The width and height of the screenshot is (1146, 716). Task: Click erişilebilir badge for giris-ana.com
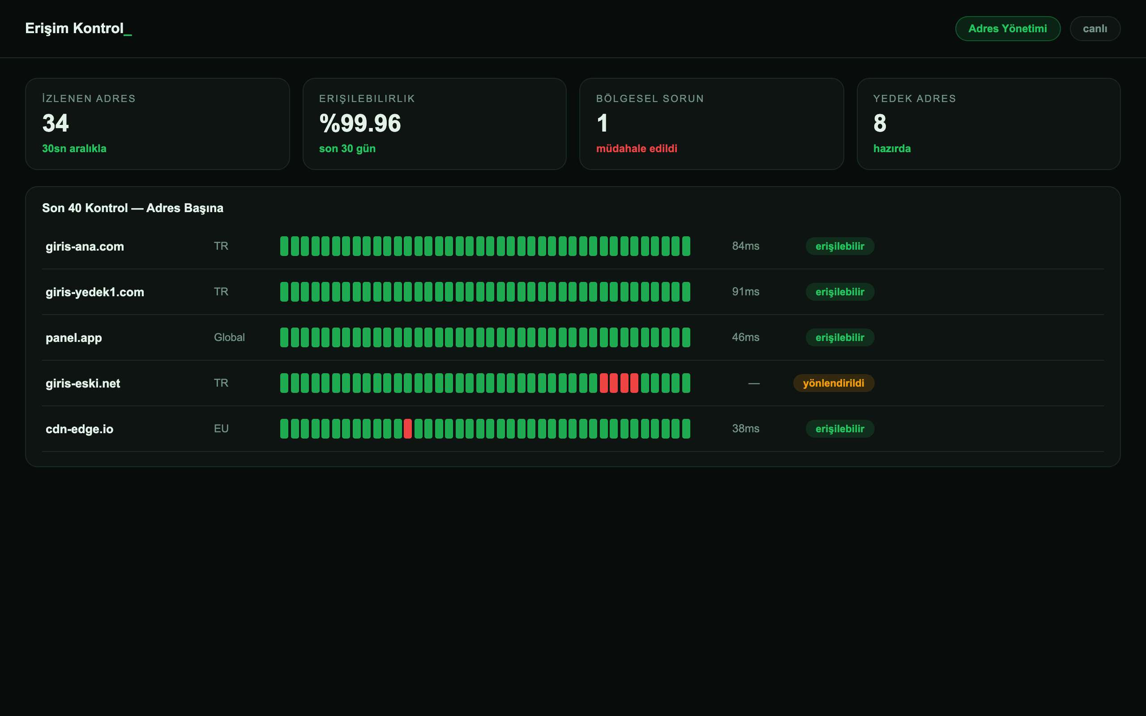coord(840,246)
